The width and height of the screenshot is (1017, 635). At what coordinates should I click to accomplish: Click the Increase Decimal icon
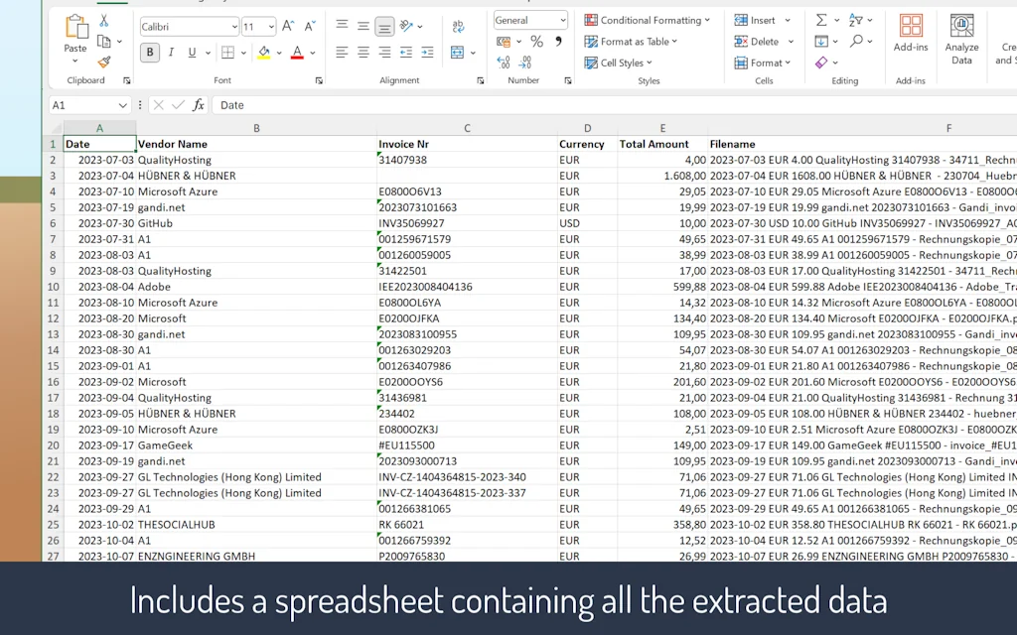(x=504, y=62)
